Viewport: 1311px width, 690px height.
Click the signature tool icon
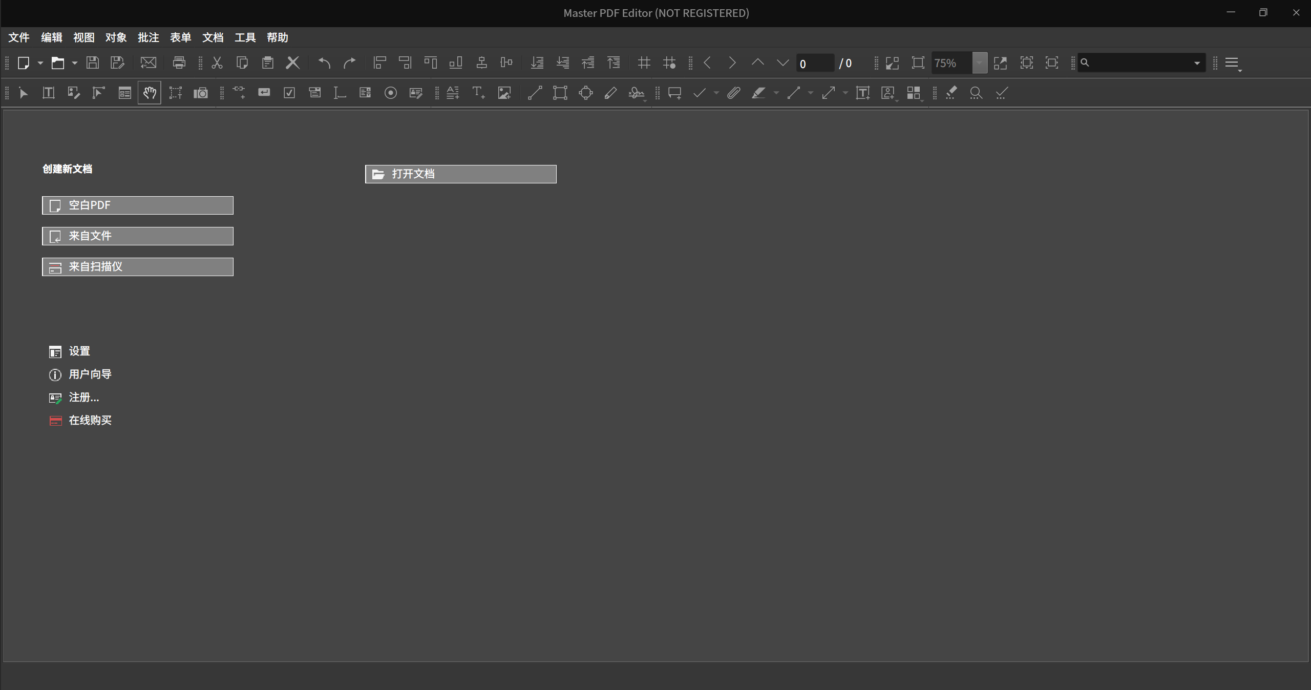(637, 93)
